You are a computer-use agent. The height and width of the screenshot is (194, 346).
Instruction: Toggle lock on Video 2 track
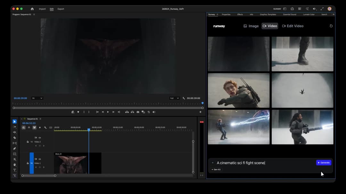28,142
